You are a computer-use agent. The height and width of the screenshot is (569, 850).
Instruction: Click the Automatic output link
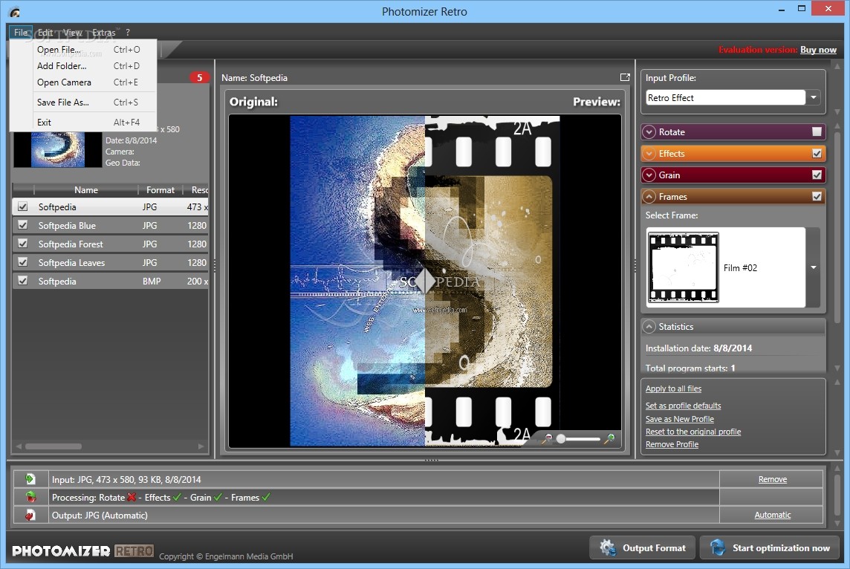pyautogui.click(x=773, y=515)
